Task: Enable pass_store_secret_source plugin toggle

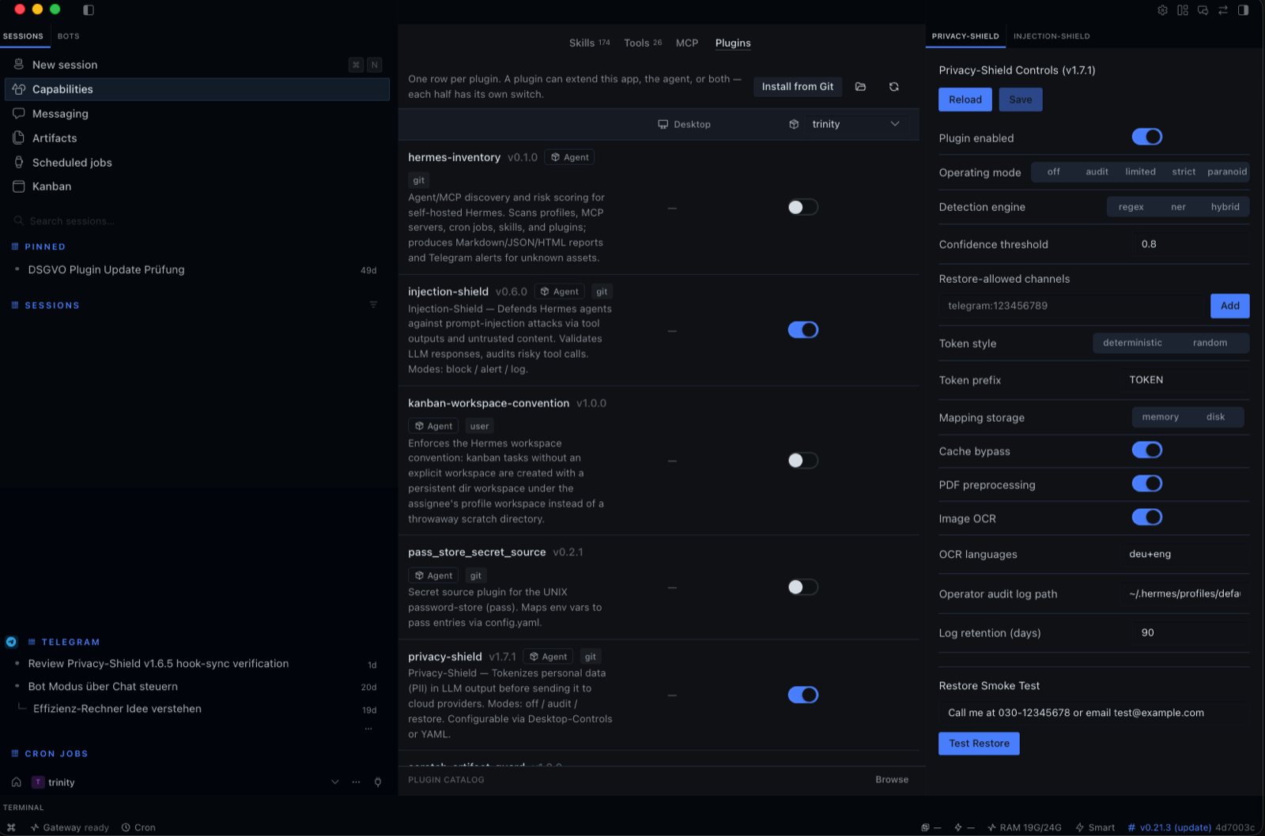Action: tap(803, 587)
